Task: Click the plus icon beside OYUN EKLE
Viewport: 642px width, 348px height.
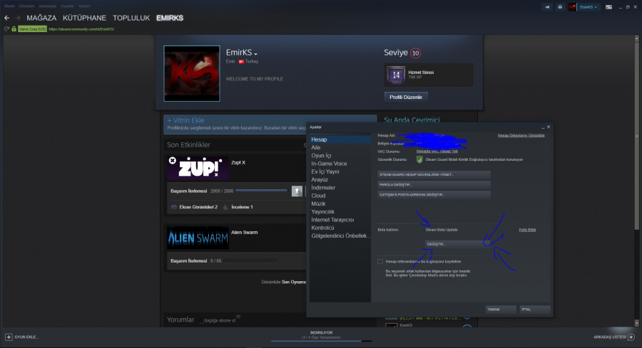Action: pos(9,337)
